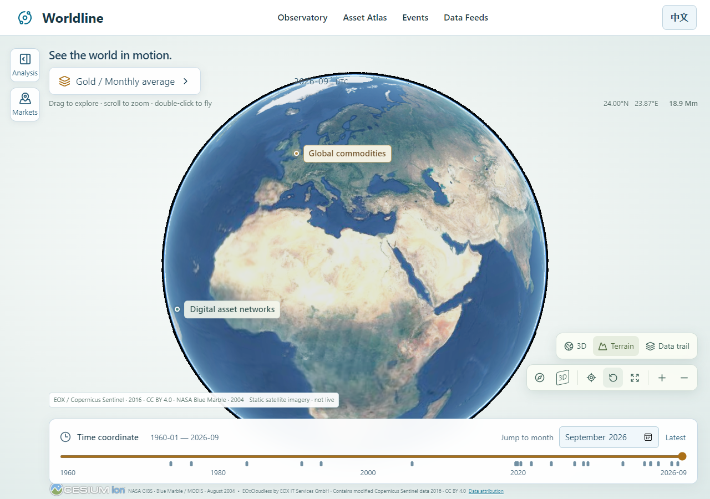The height and width of the screenshot is (499, 710).
Task: Click the "See the world in motion." heading
Action: 110,55
